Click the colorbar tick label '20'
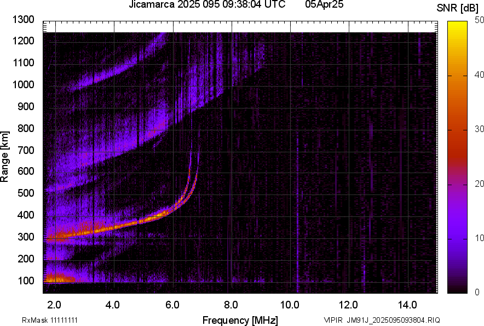This screenshot has width=484, height=326. coord(479,184)
